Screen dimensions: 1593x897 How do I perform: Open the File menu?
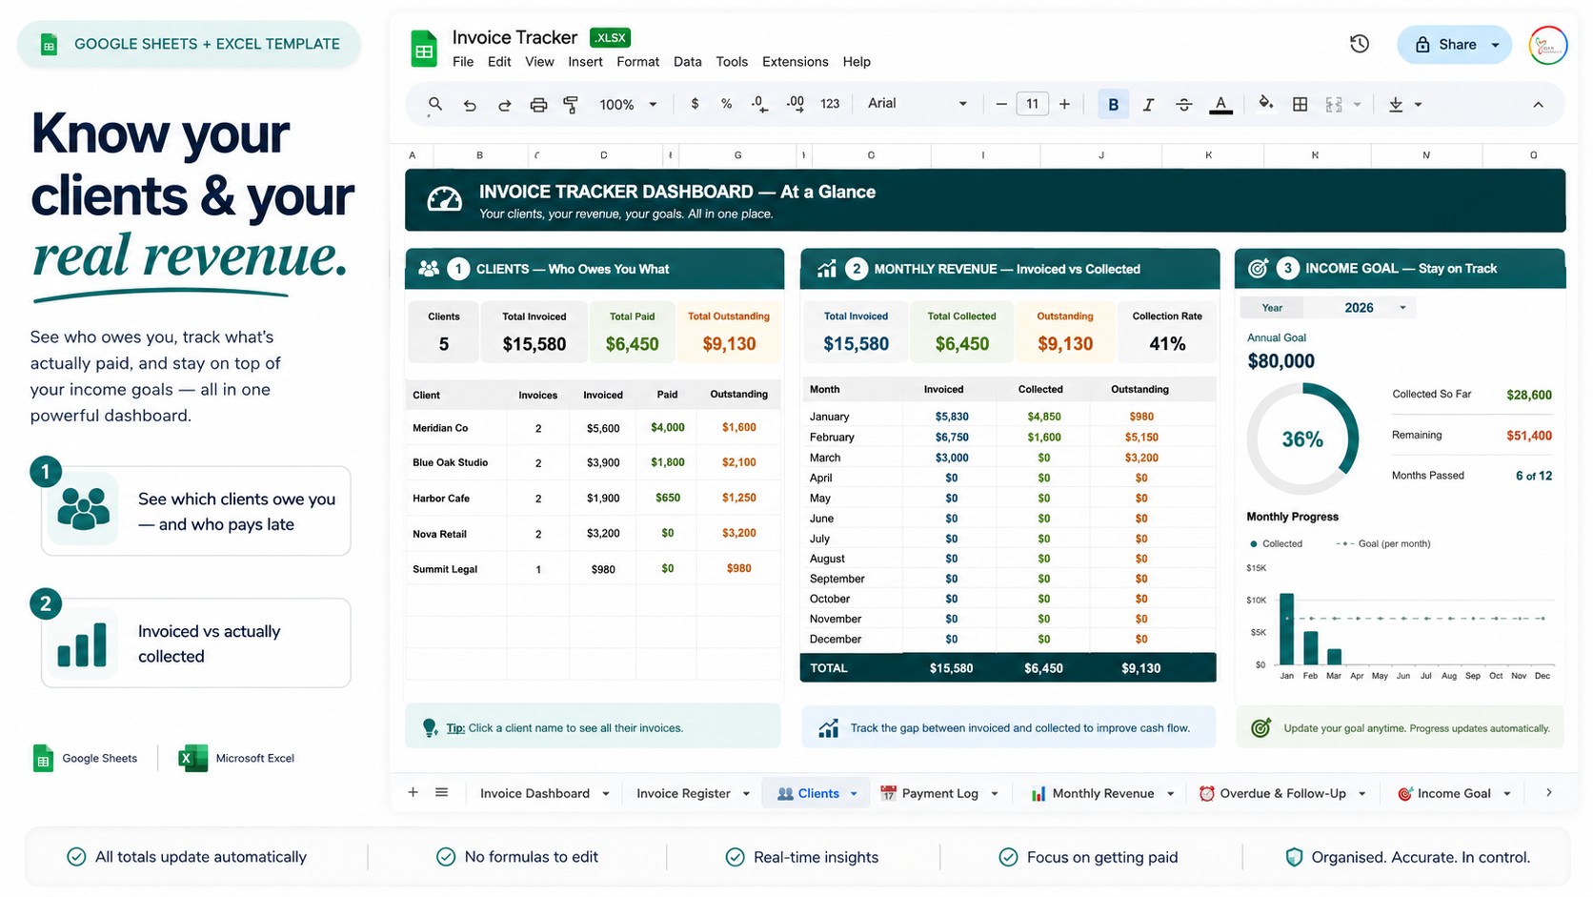463,62
